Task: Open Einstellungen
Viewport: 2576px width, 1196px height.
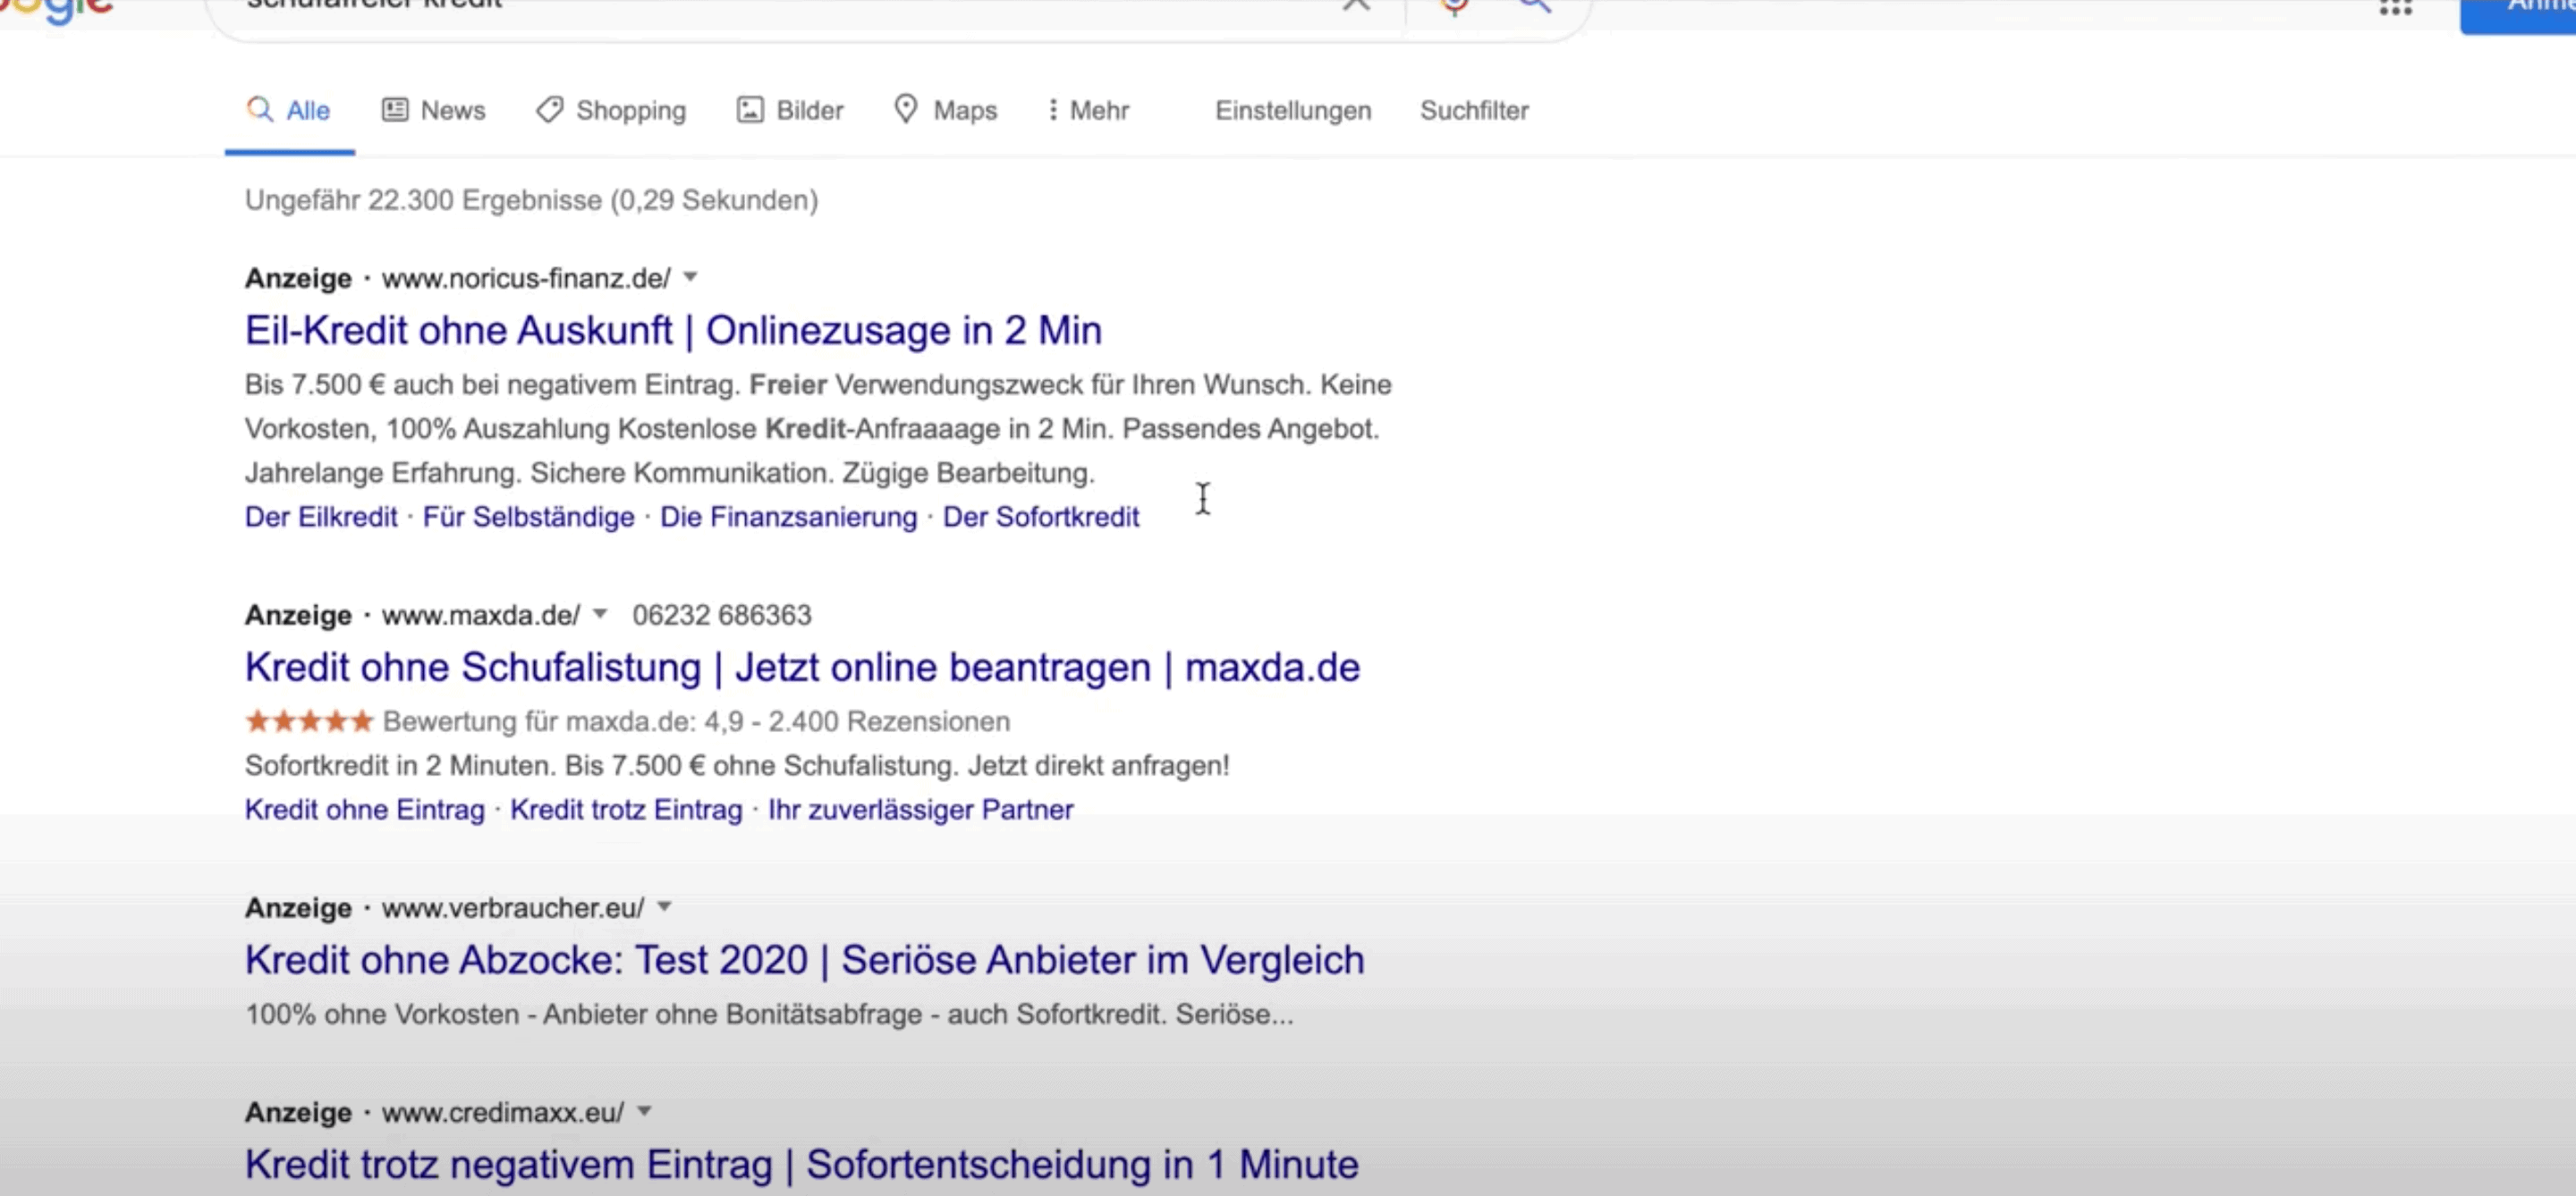Action: pos(1293,110)
